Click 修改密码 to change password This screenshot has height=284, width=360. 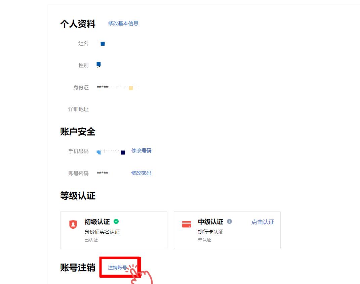click(141, 173)
